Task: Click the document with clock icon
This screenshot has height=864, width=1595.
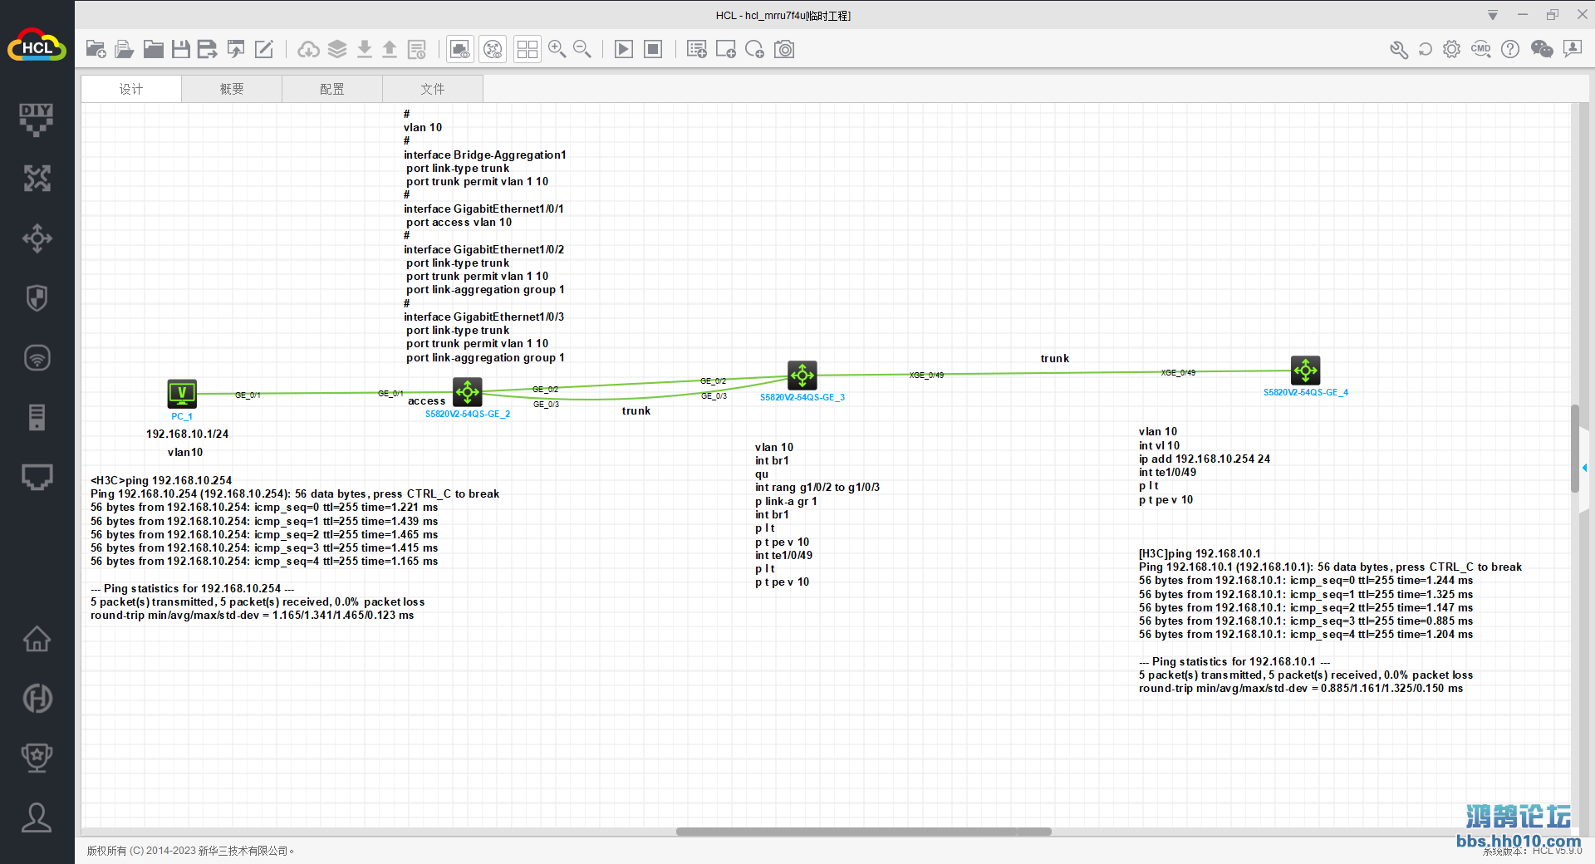Action: coord(417,49)
